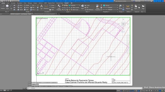Image resolution: width=165 pixels, height=92 pixels.
Task: Activate the Move command
Action: 20,5
